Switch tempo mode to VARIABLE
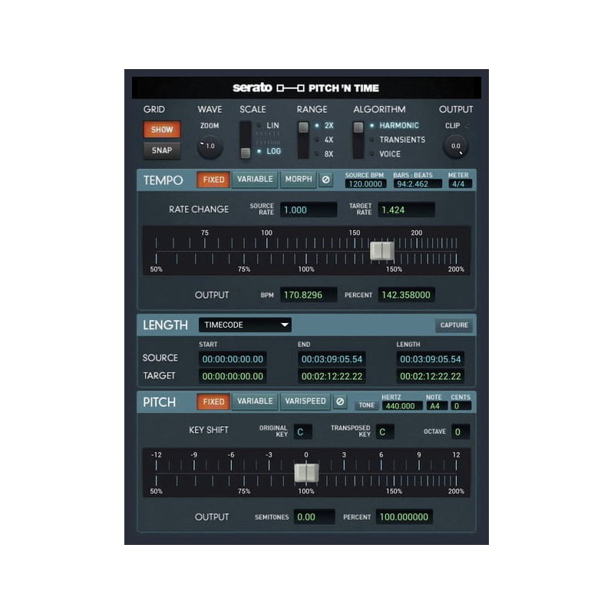Viewport: 614px width, 614px height. pyautogui.click(x=254, y=180)
